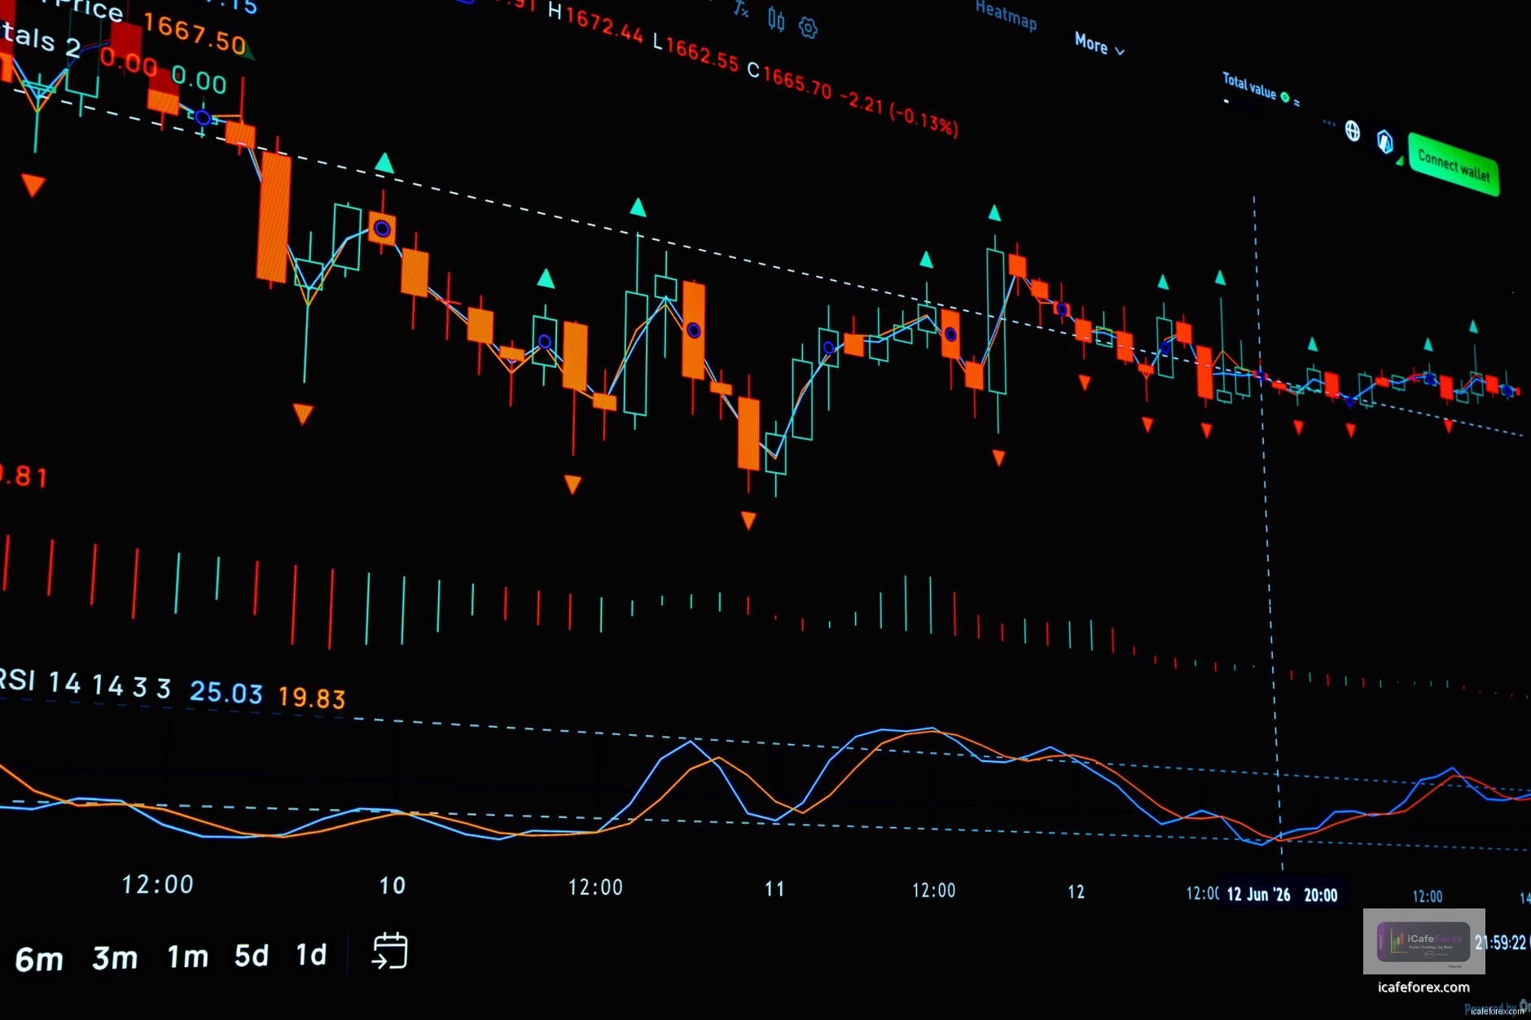The image size is (1531, 1020).
Task: Click the globe language icon
Action: (1353, 131)
